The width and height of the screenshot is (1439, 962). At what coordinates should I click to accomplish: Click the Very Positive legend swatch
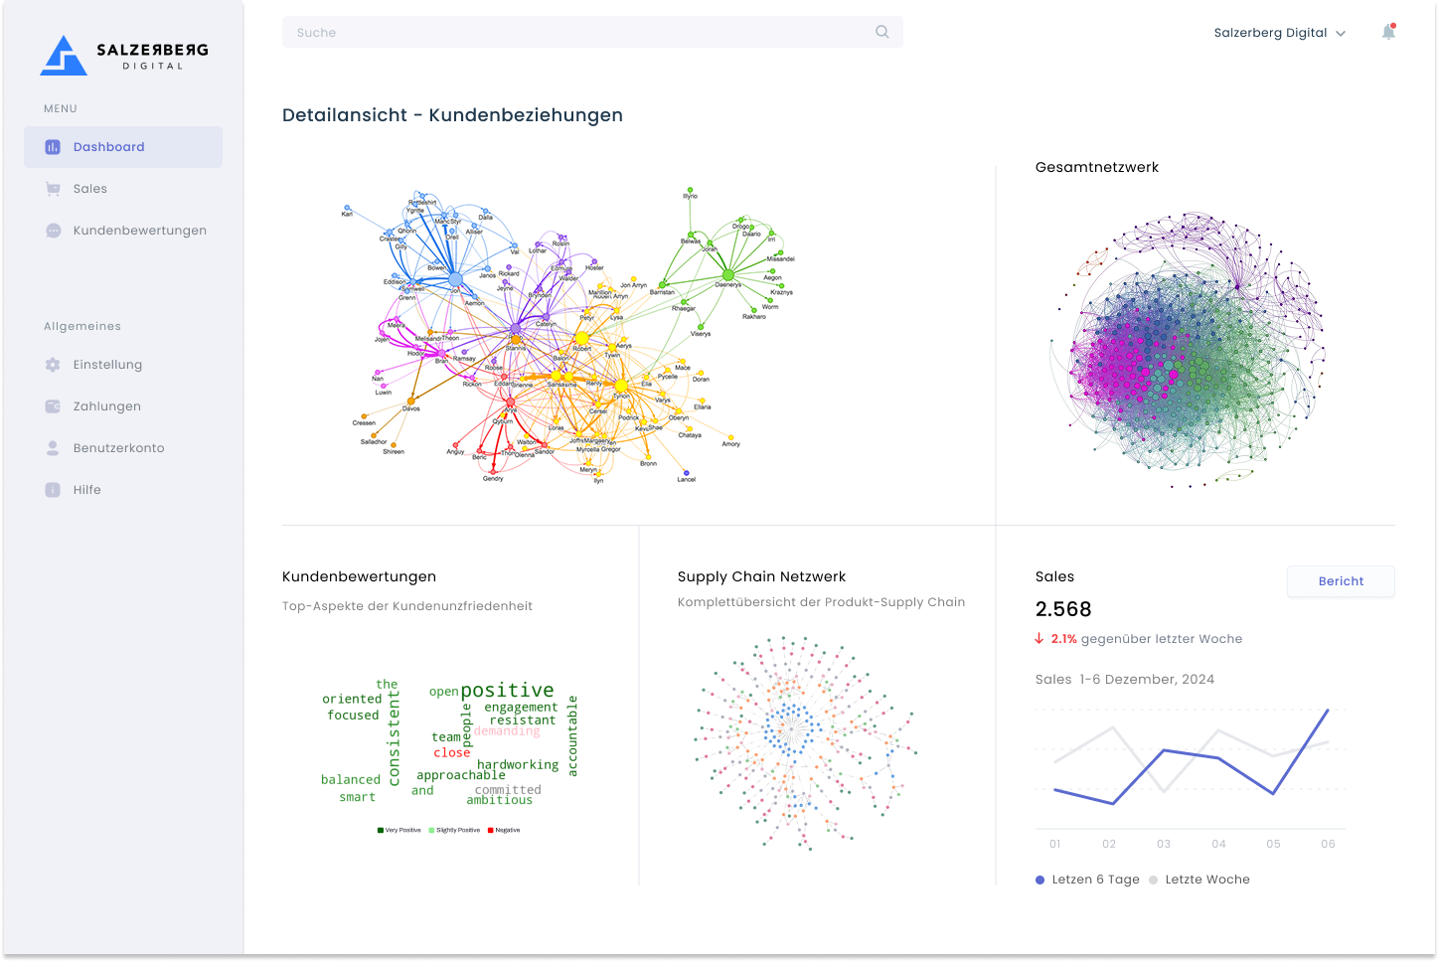[381, 830]
